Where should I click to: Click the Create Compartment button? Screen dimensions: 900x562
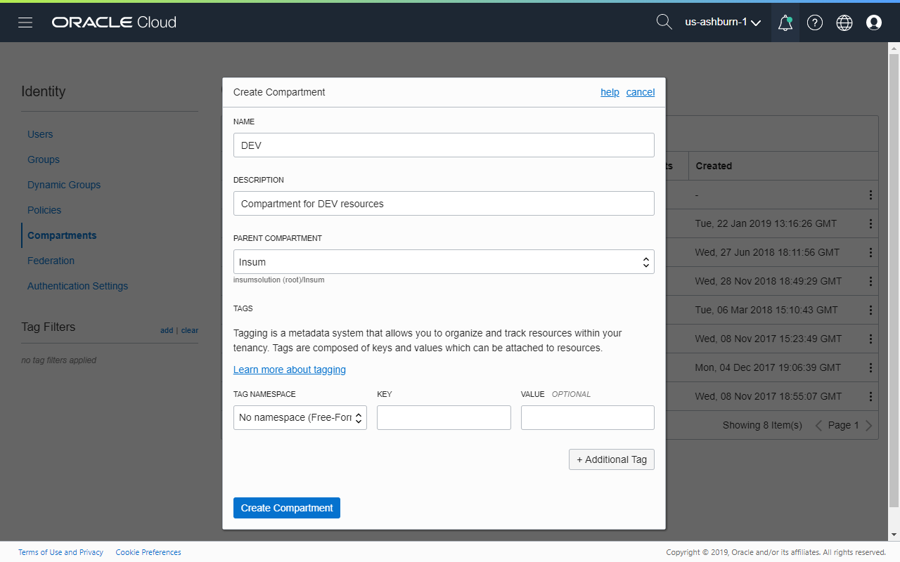click(x=287, y=508)
